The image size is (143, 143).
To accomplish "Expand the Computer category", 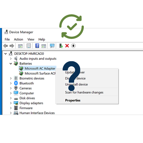I will point(11,93).
